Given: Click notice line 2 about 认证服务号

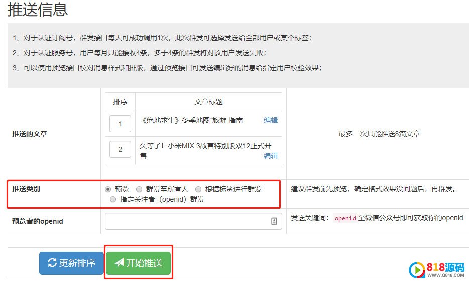Looking at the screenshot, I should [x=140, y=53].
